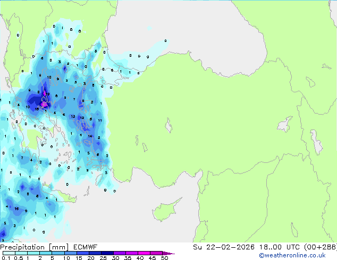Click the 25–30 mm dark navy swatch
This screenshot has width=337, height=260.
tap(107, 253)
